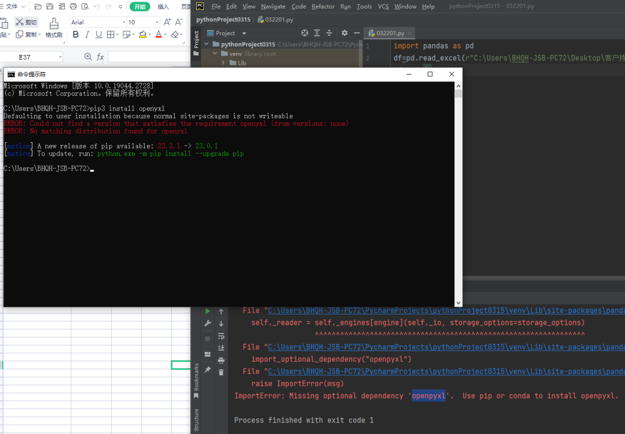
Task: Click the red font color swatch
Action: point(159,35)
